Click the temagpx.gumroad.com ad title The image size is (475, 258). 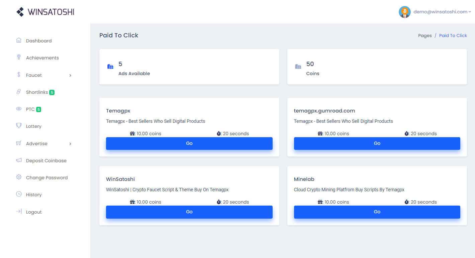(x=324, y=111)
